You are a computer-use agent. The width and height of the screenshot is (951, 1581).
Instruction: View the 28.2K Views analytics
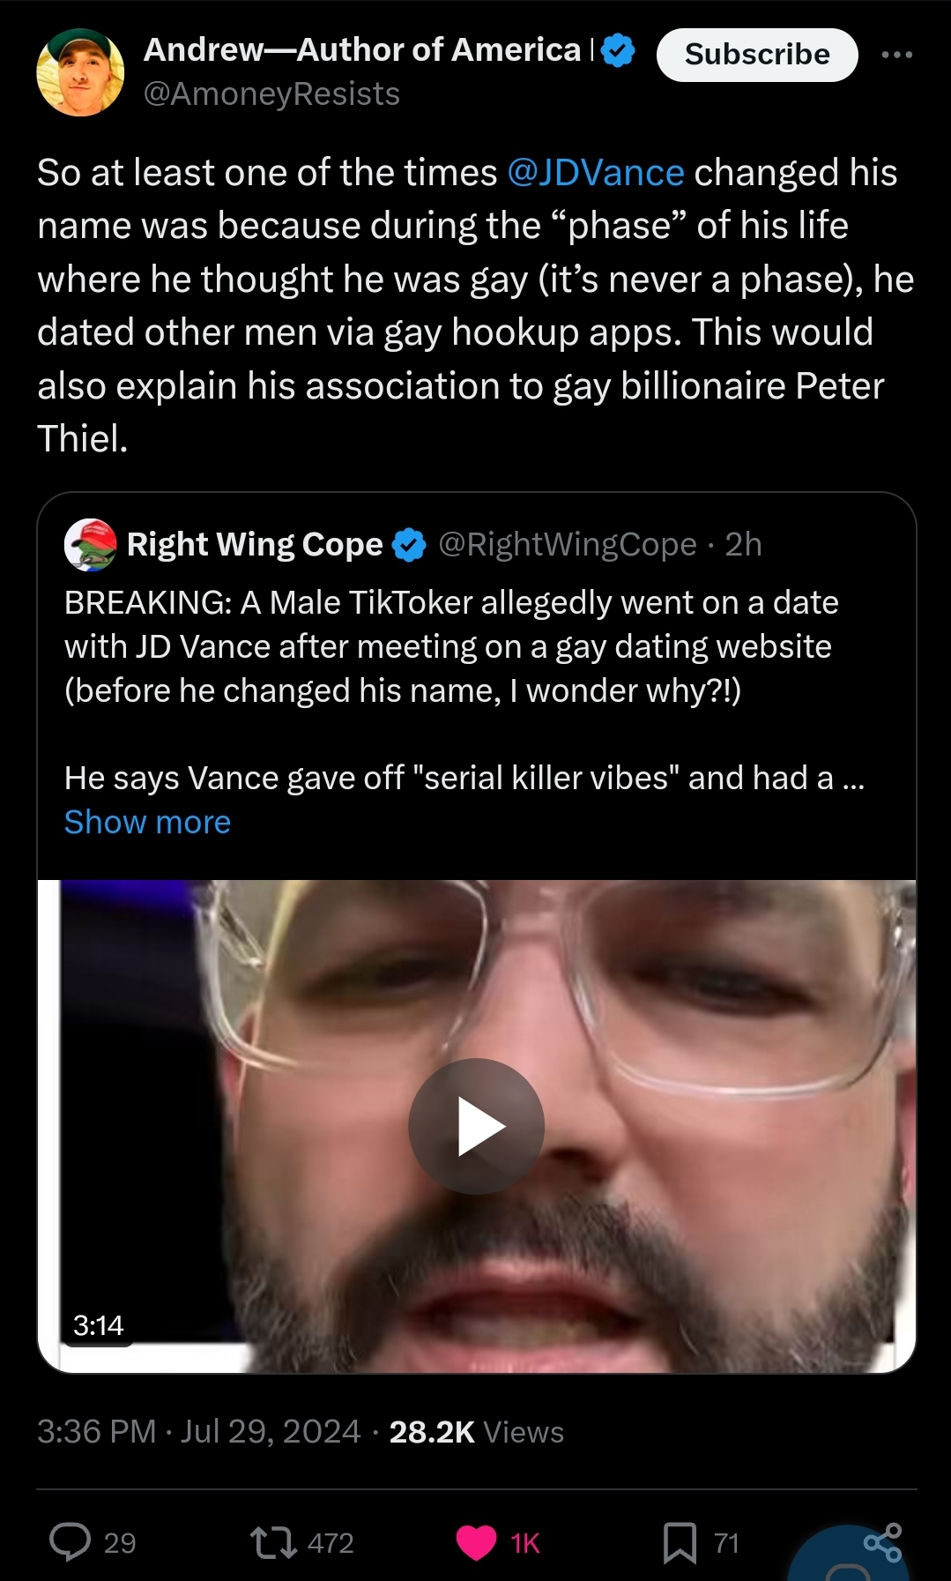(476, 1432)
